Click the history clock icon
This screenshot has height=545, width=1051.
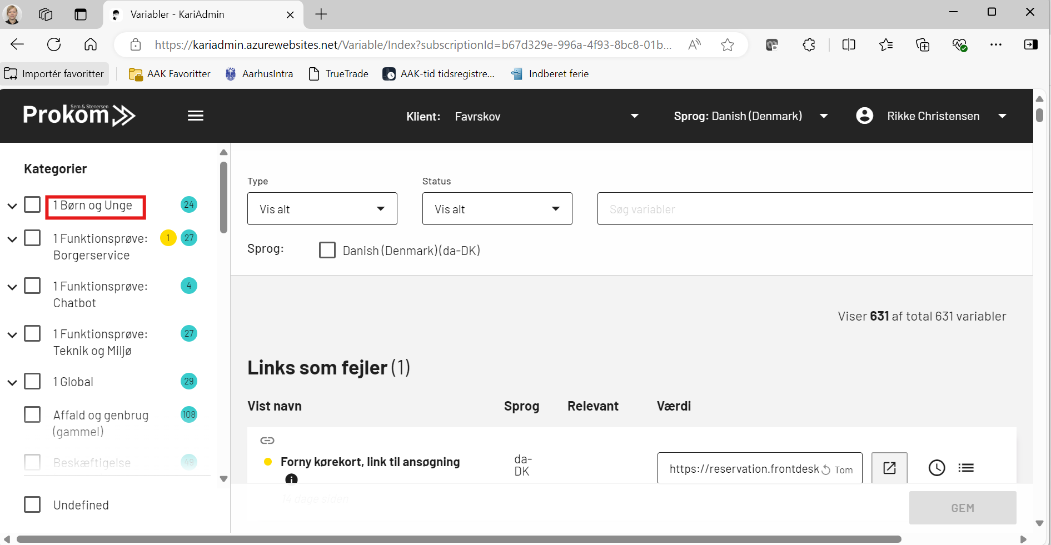[x=937, y=468]
